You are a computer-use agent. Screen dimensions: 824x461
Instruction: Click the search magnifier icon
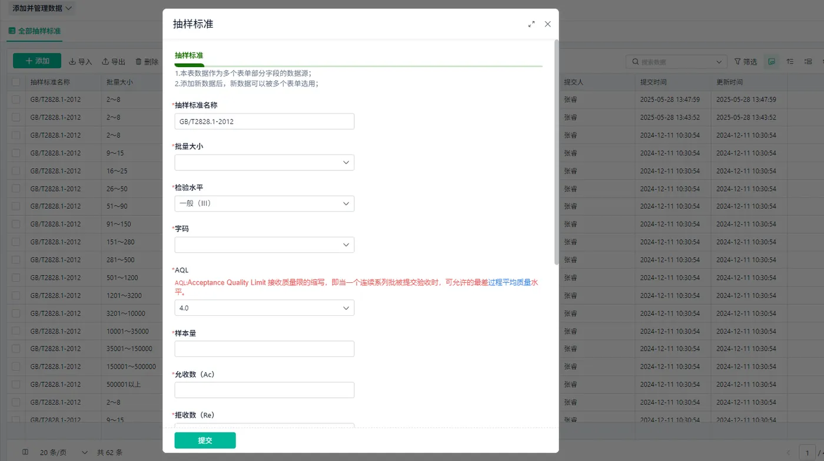[636, 62]
